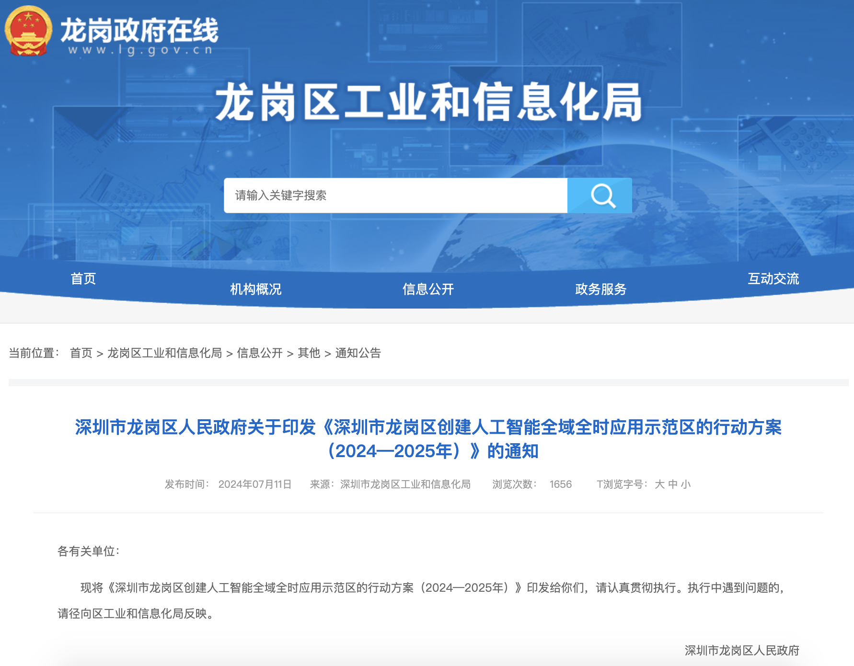Screen dimensions: 854x666
Task: Click 信息公开 in the breadcrumb
Action: pos(260,353)
